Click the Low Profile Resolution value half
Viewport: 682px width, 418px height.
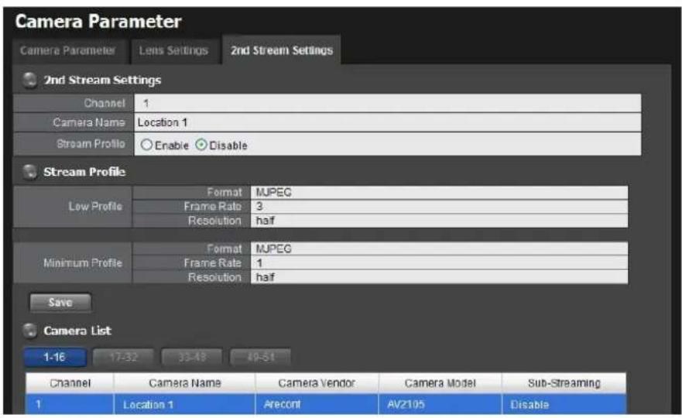coord(439,221)
